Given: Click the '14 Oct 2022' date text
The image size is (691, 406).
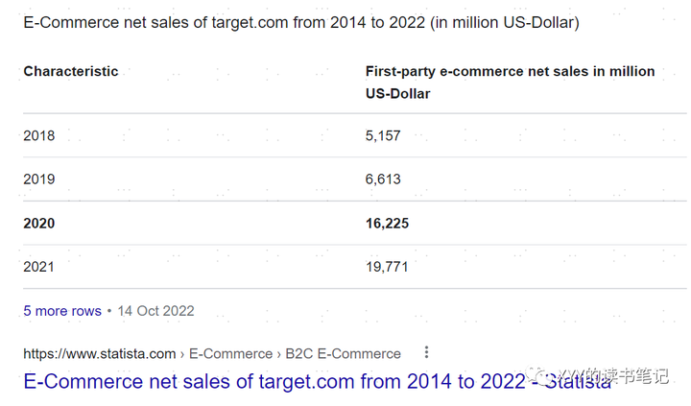Looking at the screenshot, I should pyautogui.click(x=156, y=311).
